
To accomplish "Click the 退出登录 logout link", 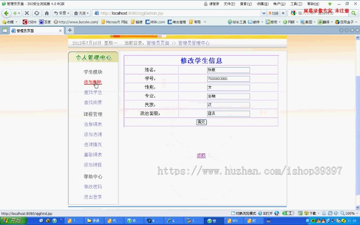I will tap(93, 197).
